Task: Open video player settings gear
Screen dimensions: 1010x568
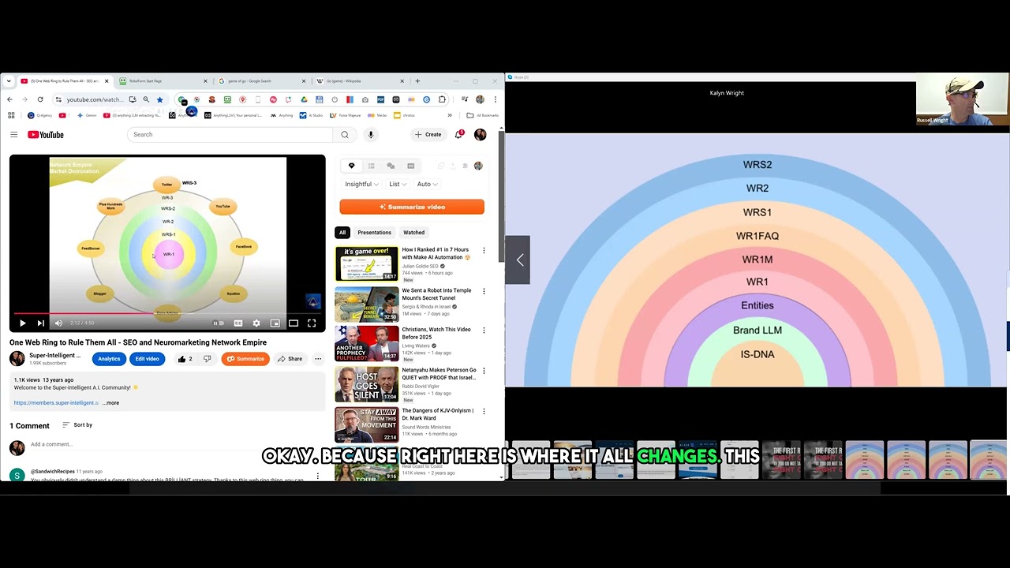Action: pyautogui.click(x=256, y=323)
